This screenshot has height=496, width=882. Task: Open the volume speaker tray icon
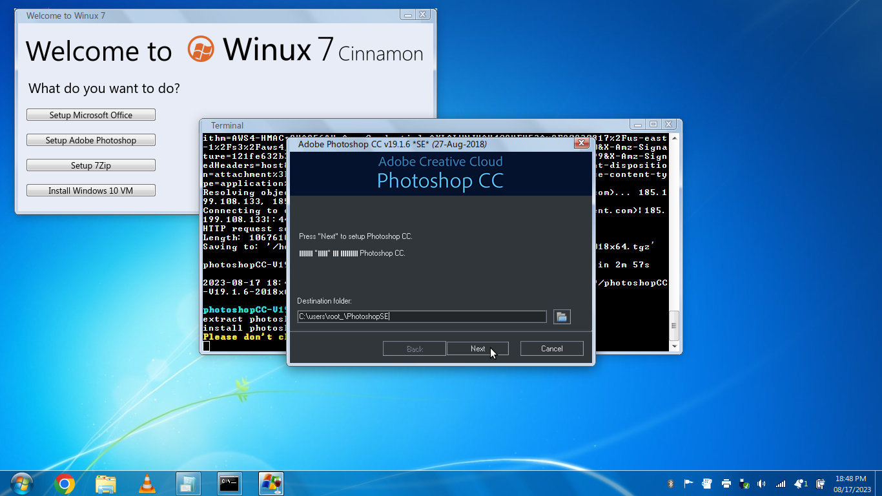pyautogui.click(x=761, y=484)
